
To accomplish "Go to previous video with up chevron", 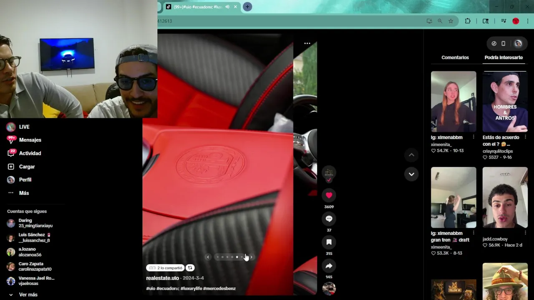I will pos(411,155).
